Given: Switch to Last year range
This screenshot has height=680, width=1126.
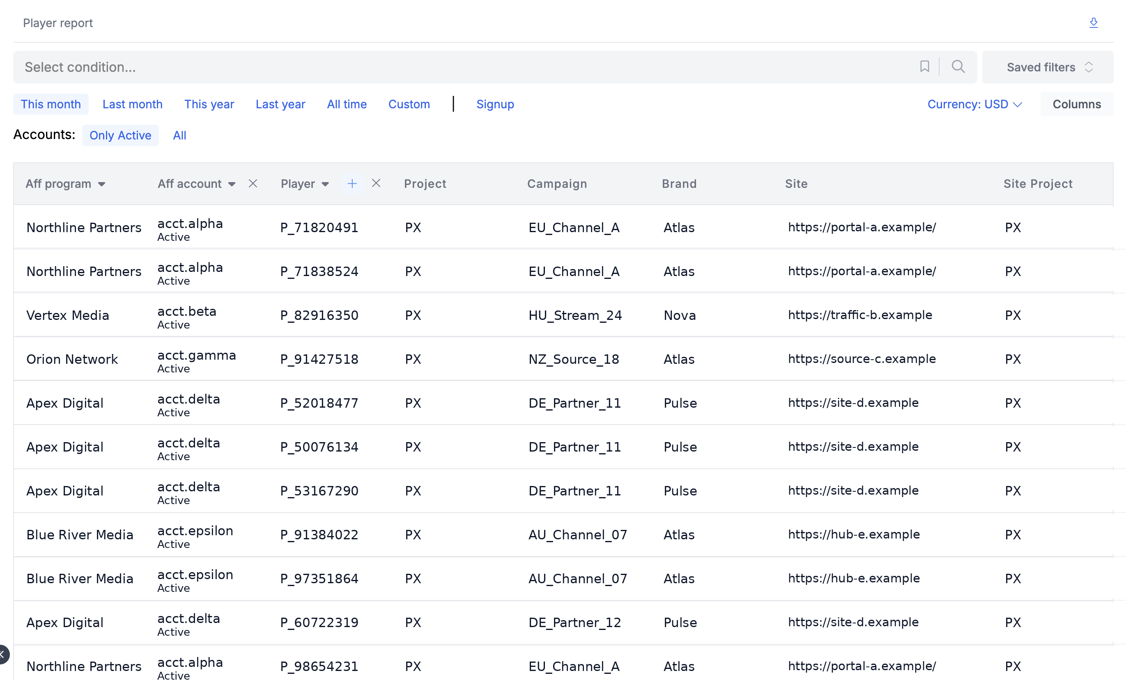Looking at the screenshot, I should pos(280,104).
